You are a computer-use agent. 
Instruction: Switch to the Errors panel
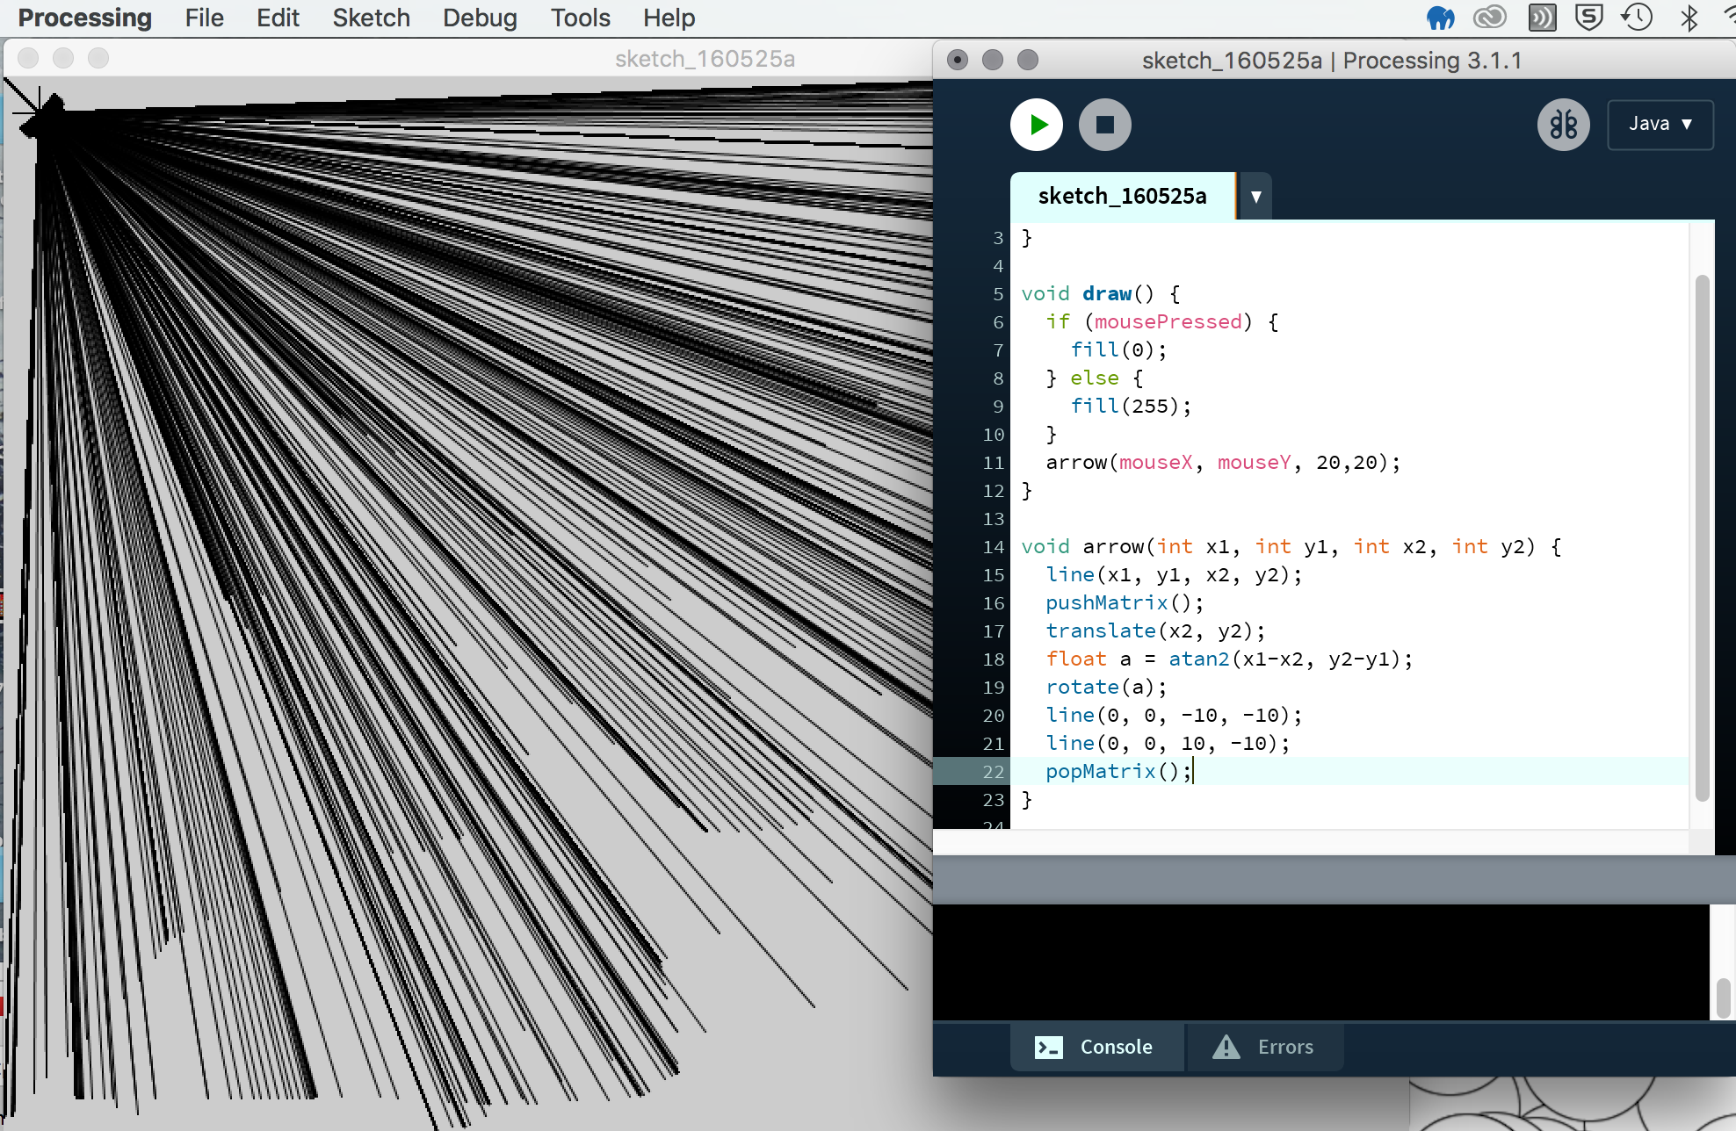tap(1264, 1047)
